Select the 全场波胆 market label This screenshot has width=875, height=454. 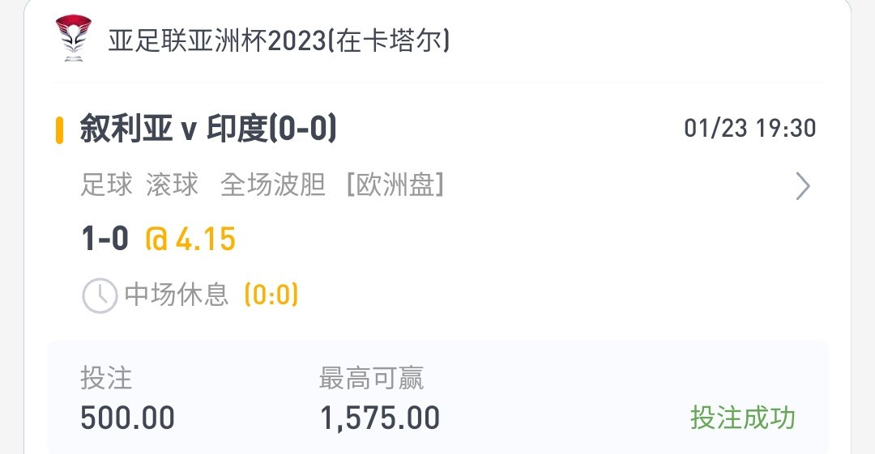click(x=273, y=185)
